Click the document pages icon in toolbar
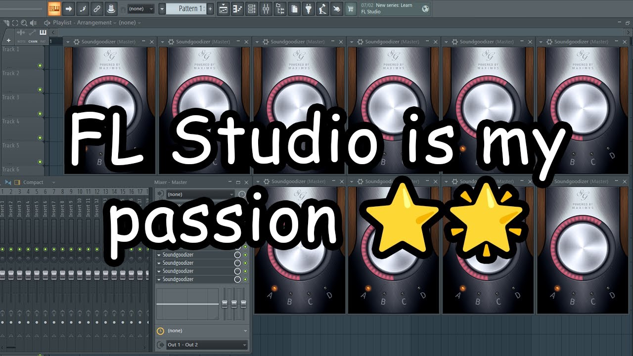633x356 pixels. click(x=295, y=8)
